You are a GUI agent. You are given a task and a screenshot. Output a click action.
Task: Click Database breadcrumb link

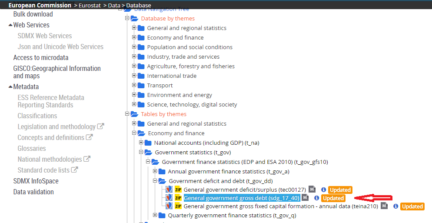click(139, 5)
